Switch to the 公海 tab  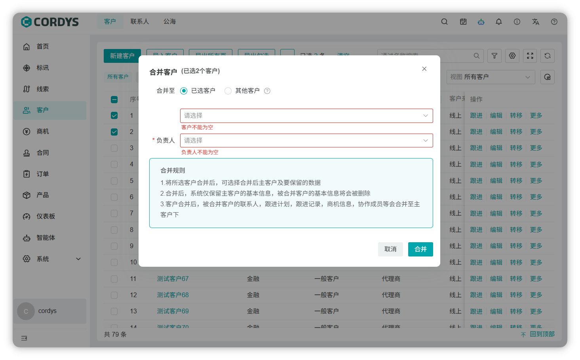click(170, 22)
